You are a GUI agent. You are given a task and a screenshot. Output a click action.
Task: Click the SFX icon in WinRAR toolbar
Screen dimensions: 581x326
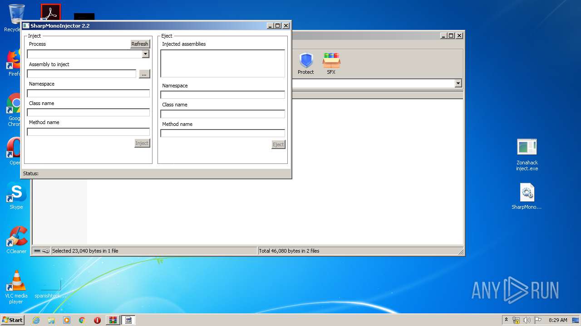pyautogui.click(x=331, y=63)
